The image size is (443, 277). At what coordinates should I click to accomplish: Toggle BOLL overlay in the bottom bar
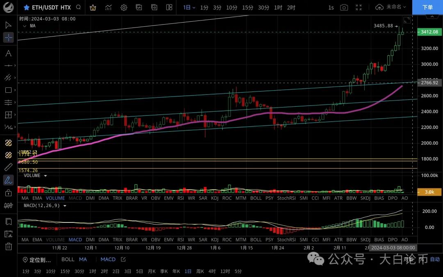pyautogui.click(x=68, y=259)
